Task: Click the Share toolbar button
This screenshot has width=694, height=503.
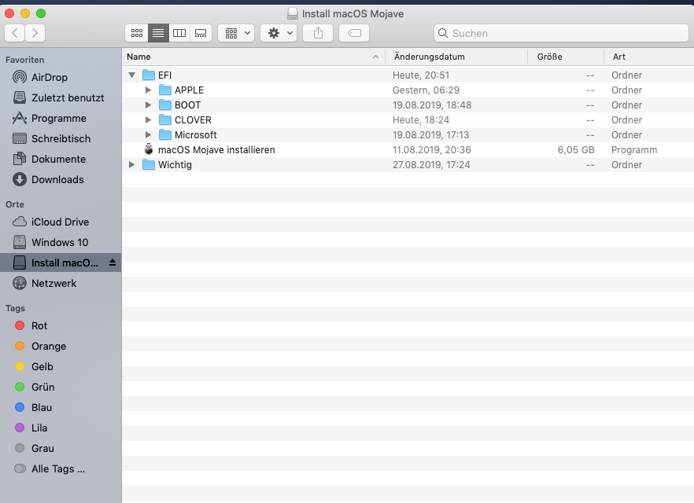Action: (318, 33)
